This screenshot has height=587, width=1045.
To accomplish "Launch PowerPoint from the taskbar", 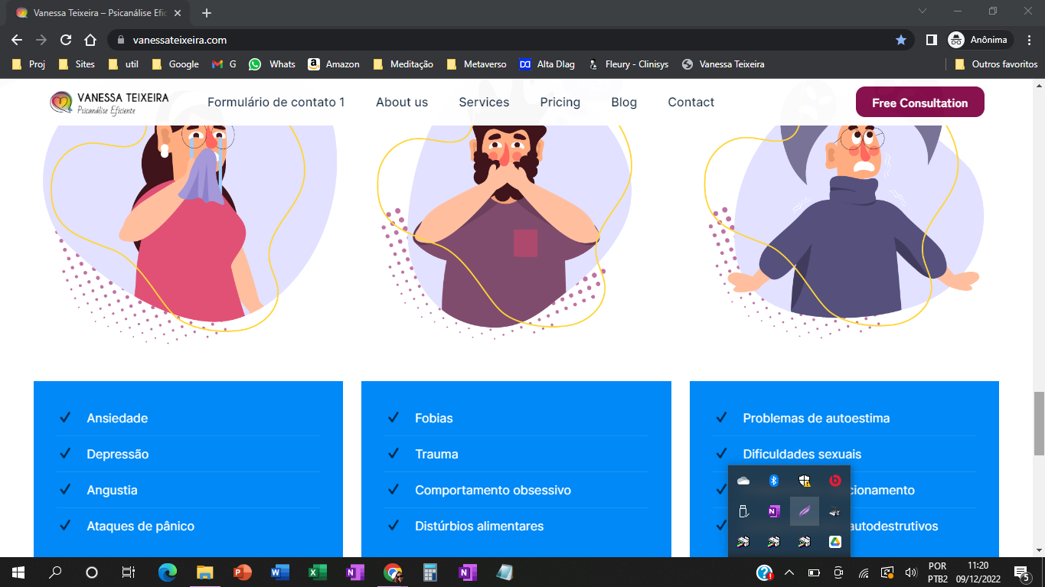I will click(x=242, y=572).
